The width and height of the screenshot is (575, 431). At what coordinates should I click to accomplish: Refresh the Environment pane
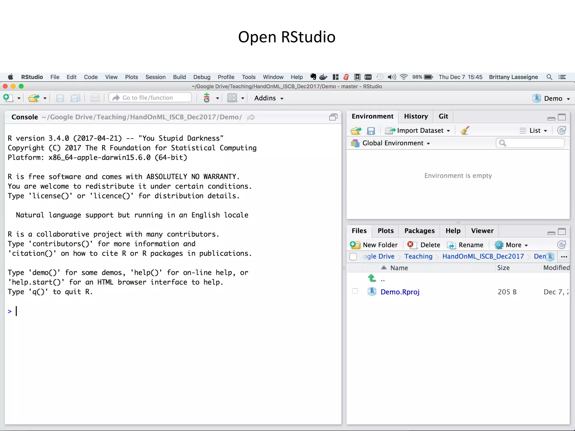click(561, 130)
